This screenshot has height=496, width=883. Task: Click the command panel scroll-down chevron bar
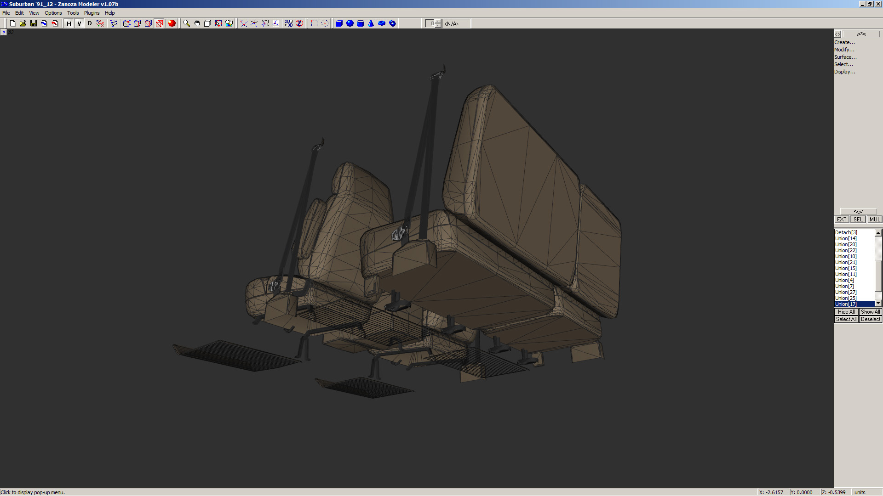coord(858,212)
